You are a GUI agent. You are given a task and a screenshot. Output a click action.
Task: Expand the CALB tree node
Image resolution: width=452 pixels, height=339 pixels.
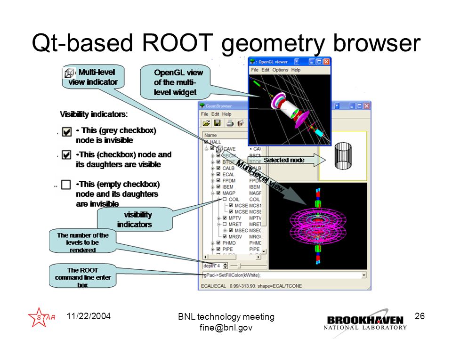tap(212, 168)
